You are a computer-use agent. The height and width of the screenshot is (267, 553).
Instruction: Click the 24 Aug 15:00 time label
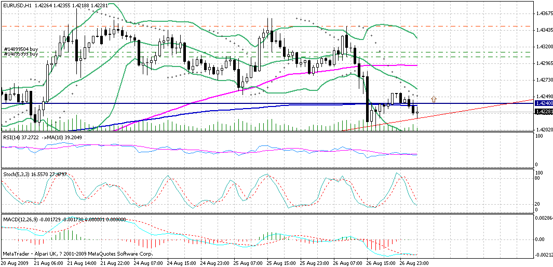coord(181,263)
